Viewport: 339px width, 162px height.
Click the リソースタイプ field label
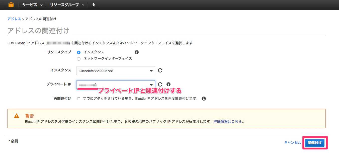click(59, 52)
